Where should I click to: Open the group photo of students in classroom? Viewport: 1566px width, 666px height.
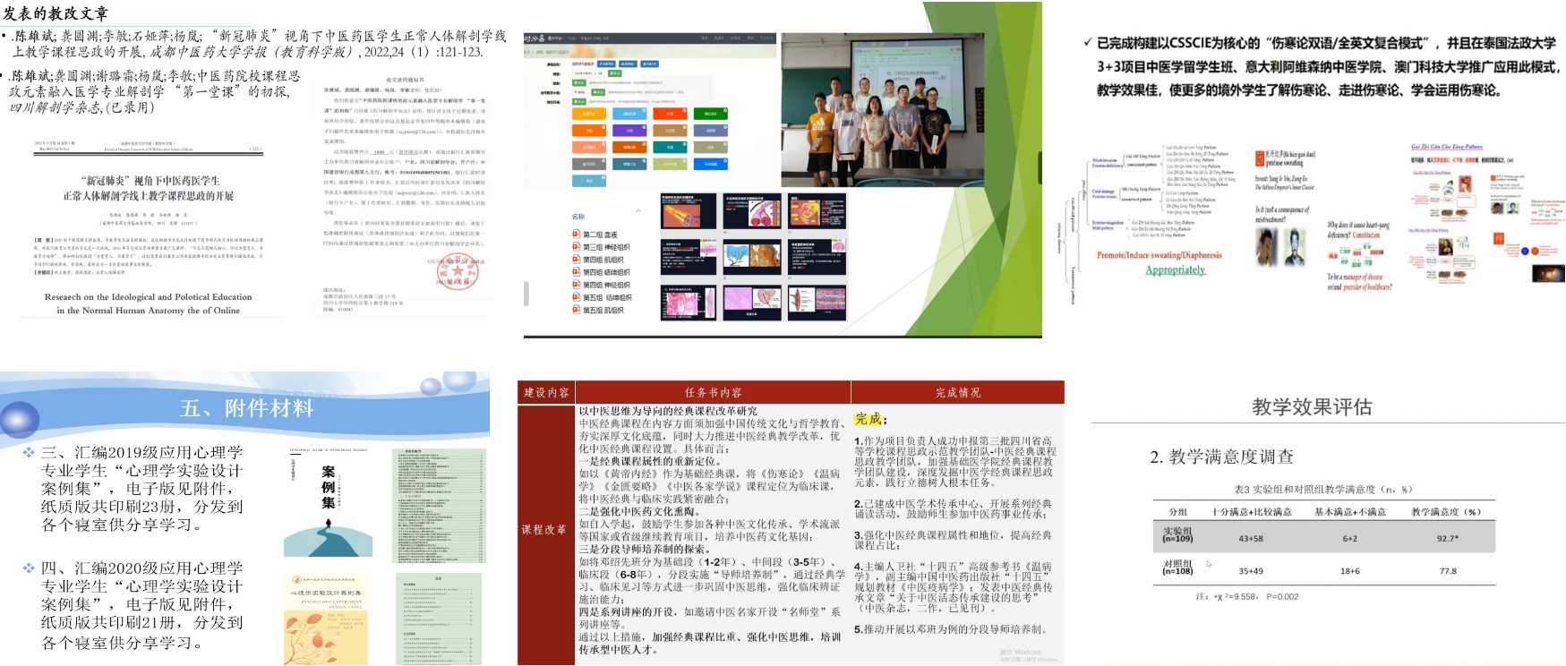pos(883,109)
